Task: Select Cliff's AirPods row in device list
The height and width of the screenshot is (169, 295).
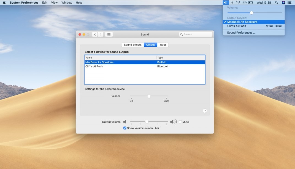Action: tap(145, 66)
